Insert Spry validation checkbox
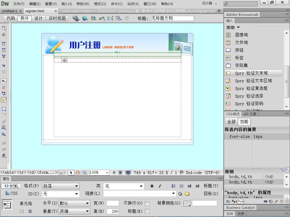 253,88
